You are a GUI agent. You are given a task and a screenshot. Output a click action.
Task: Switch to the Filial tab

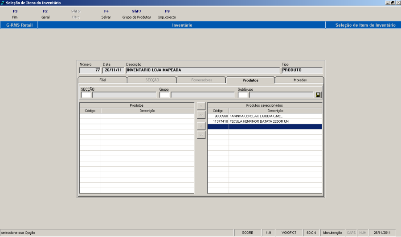(x=102, y=80)
